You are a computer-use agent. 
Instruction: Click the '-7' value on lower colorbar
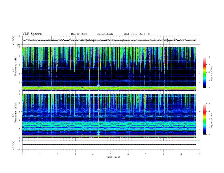click(208, 135)
